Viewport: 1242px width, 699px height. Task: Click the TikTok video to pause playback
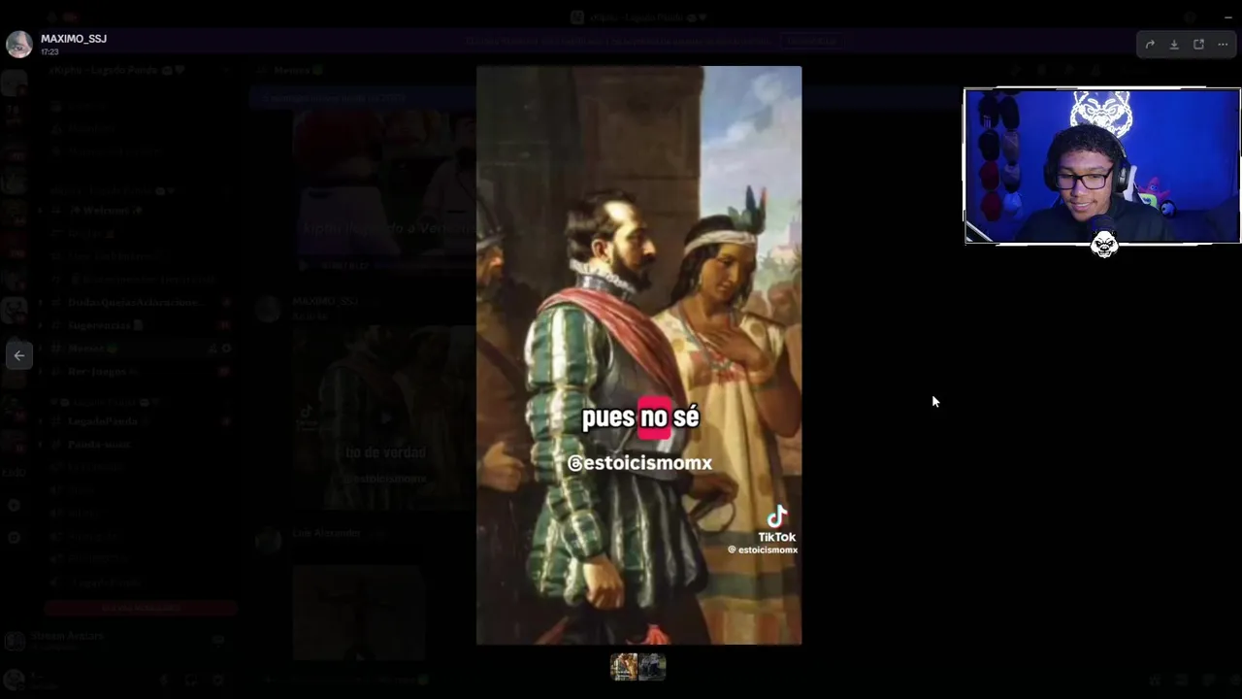coord(638,355)
